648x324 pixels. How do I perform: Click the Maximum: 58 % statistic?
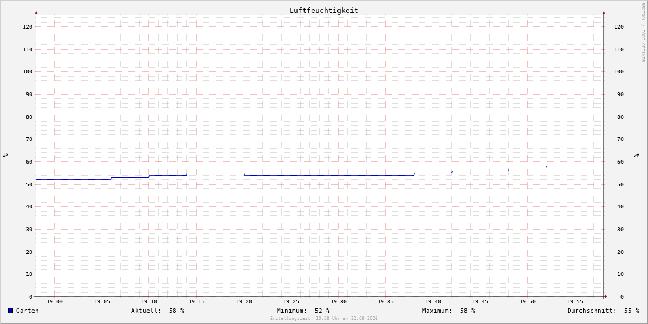[x=449, y=310]
